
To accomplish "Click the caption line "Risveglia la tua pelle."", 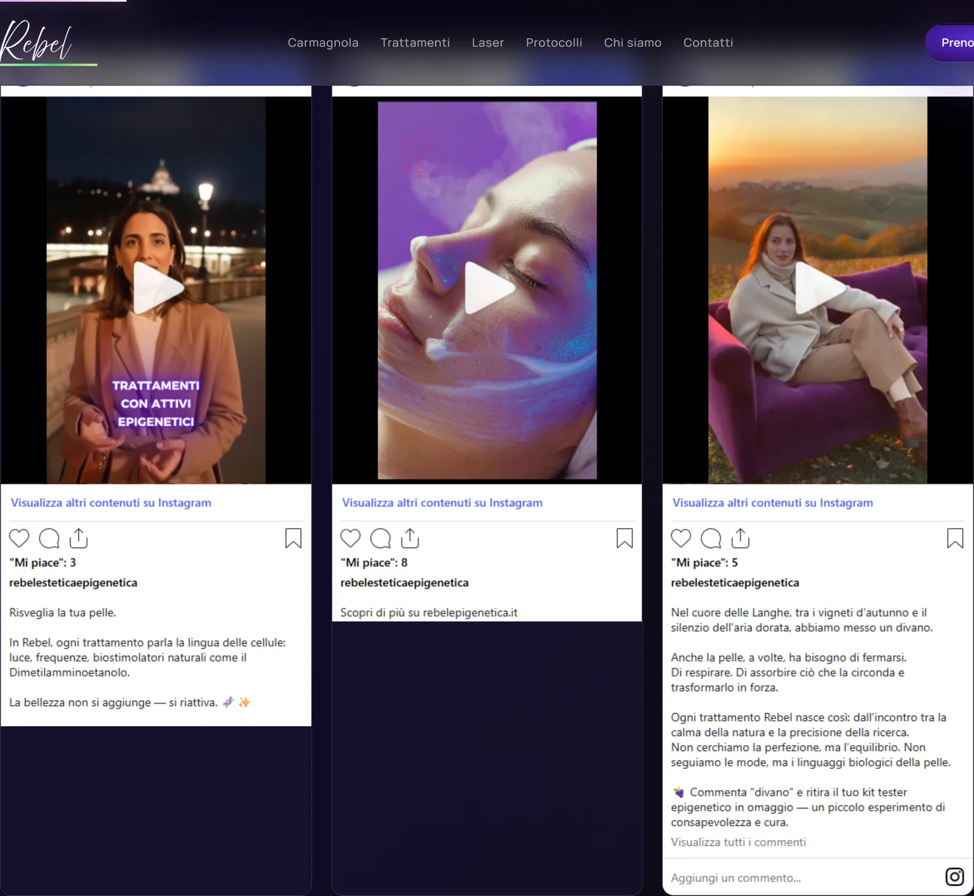I will [63, 613].
